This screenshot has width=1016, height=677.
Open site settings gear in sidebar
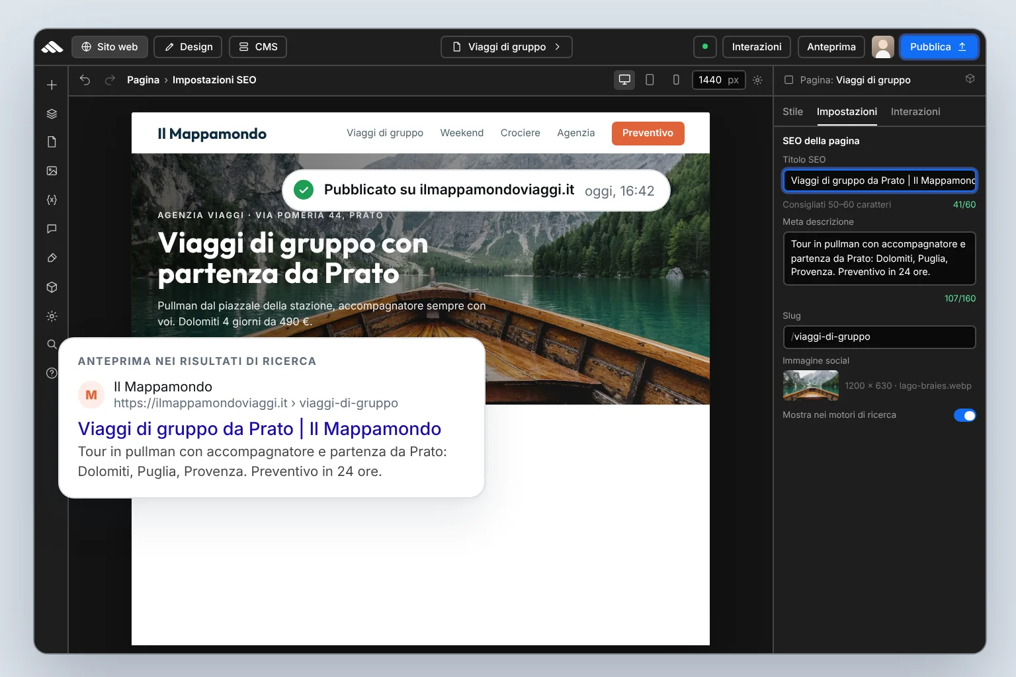tap(52, 316)
